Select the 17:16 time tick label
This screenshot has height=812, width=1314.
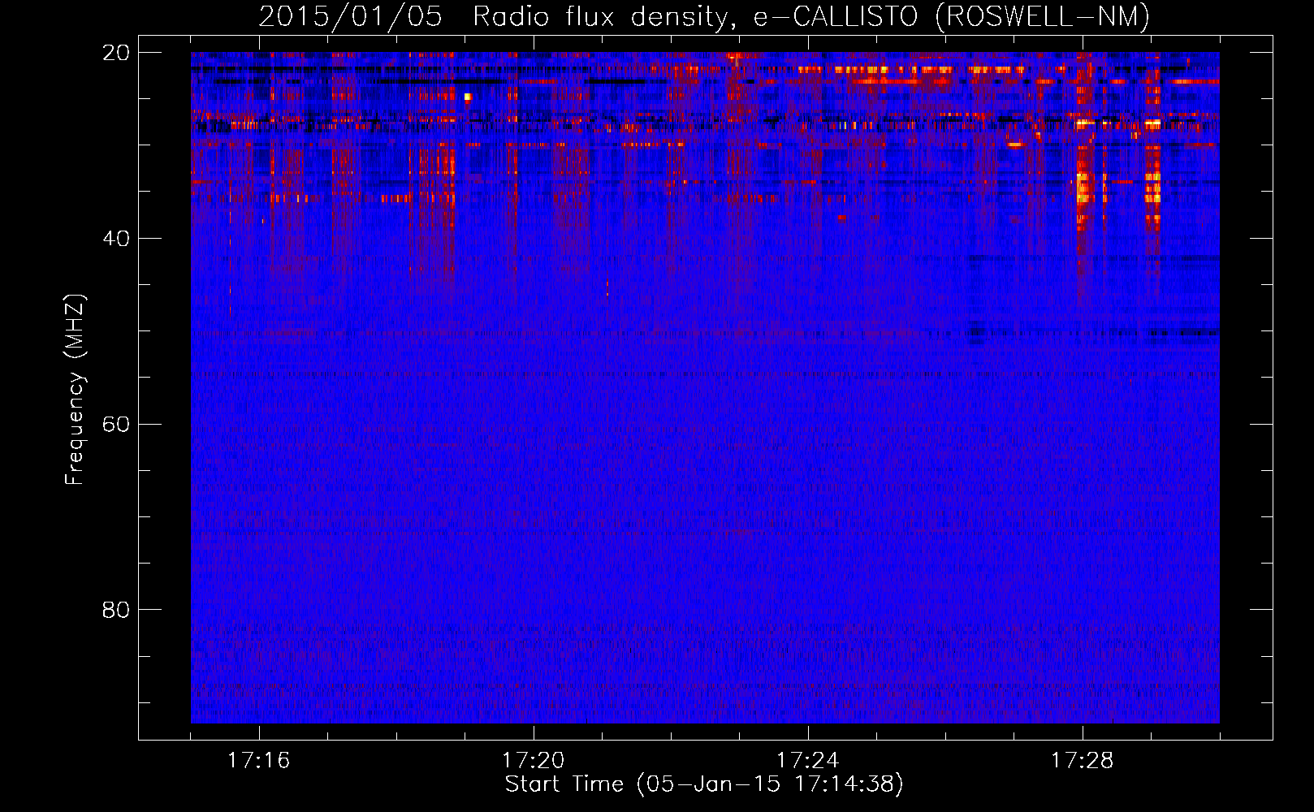pyautogui.click(x=258, y=761)
